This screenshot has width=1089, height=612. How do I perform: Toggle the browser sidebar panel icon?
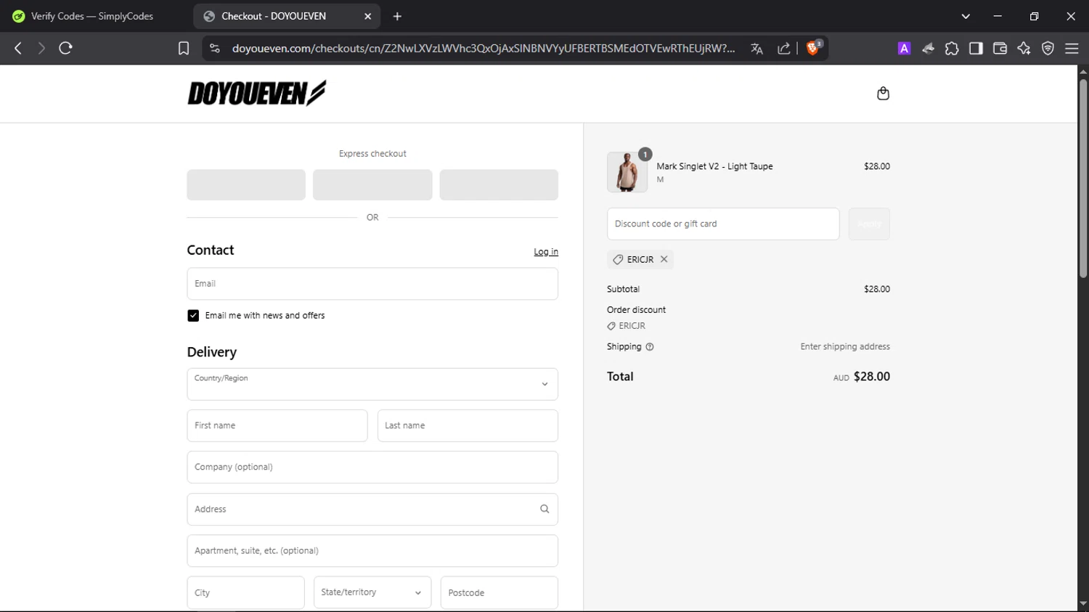(x=976, y=49)
